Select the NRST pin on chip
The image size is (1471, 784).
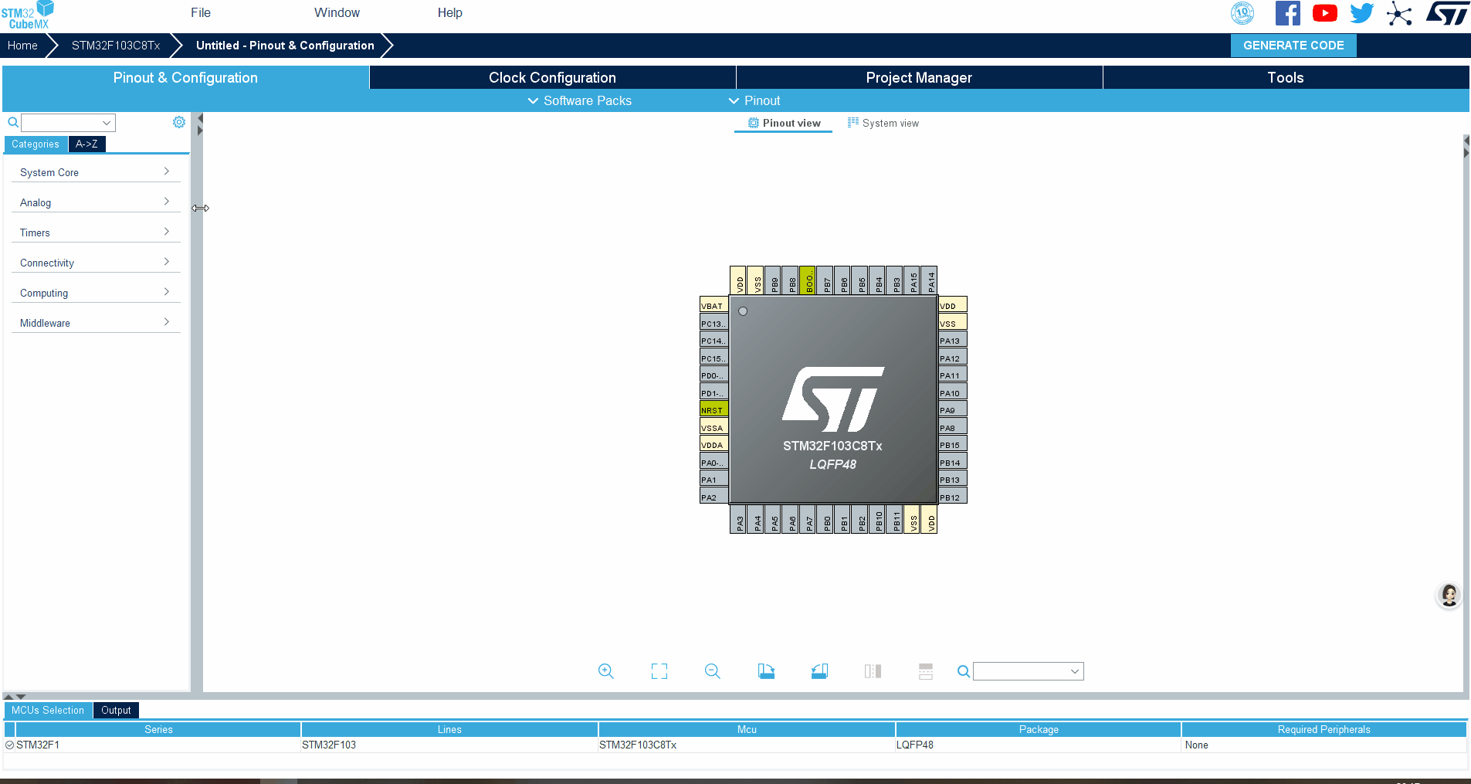713,409
